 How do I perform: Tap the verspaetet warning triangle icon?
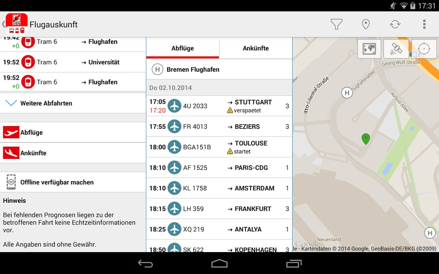[x=230, y=111]
